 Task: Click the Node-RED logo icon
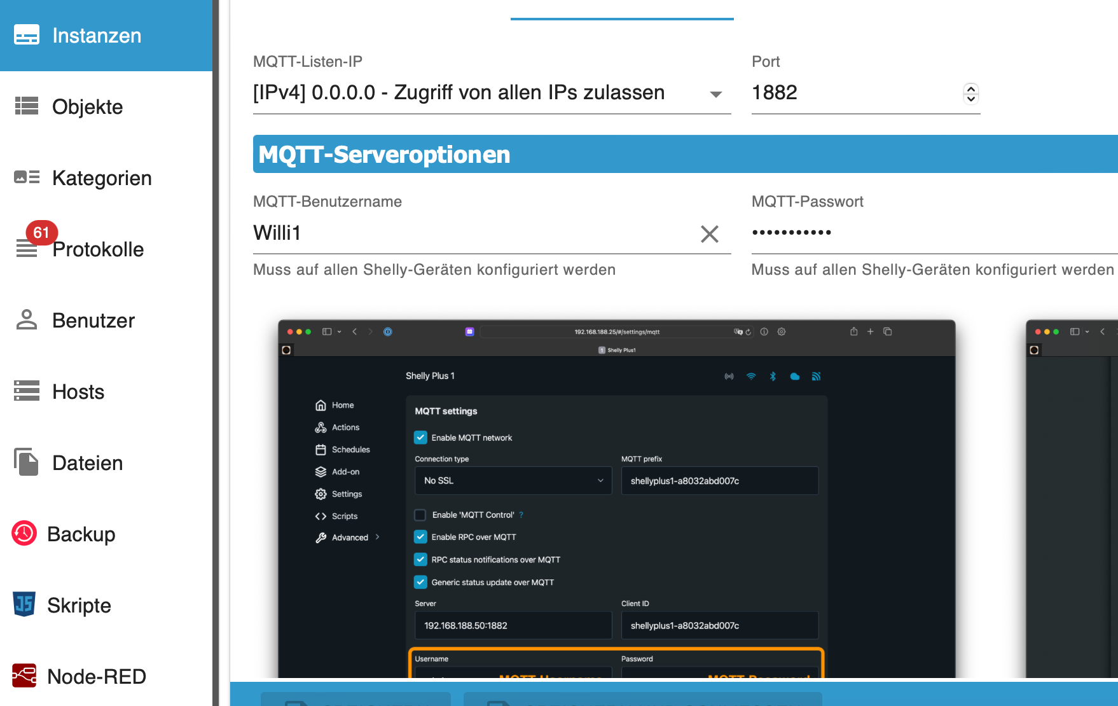(24, 676)
